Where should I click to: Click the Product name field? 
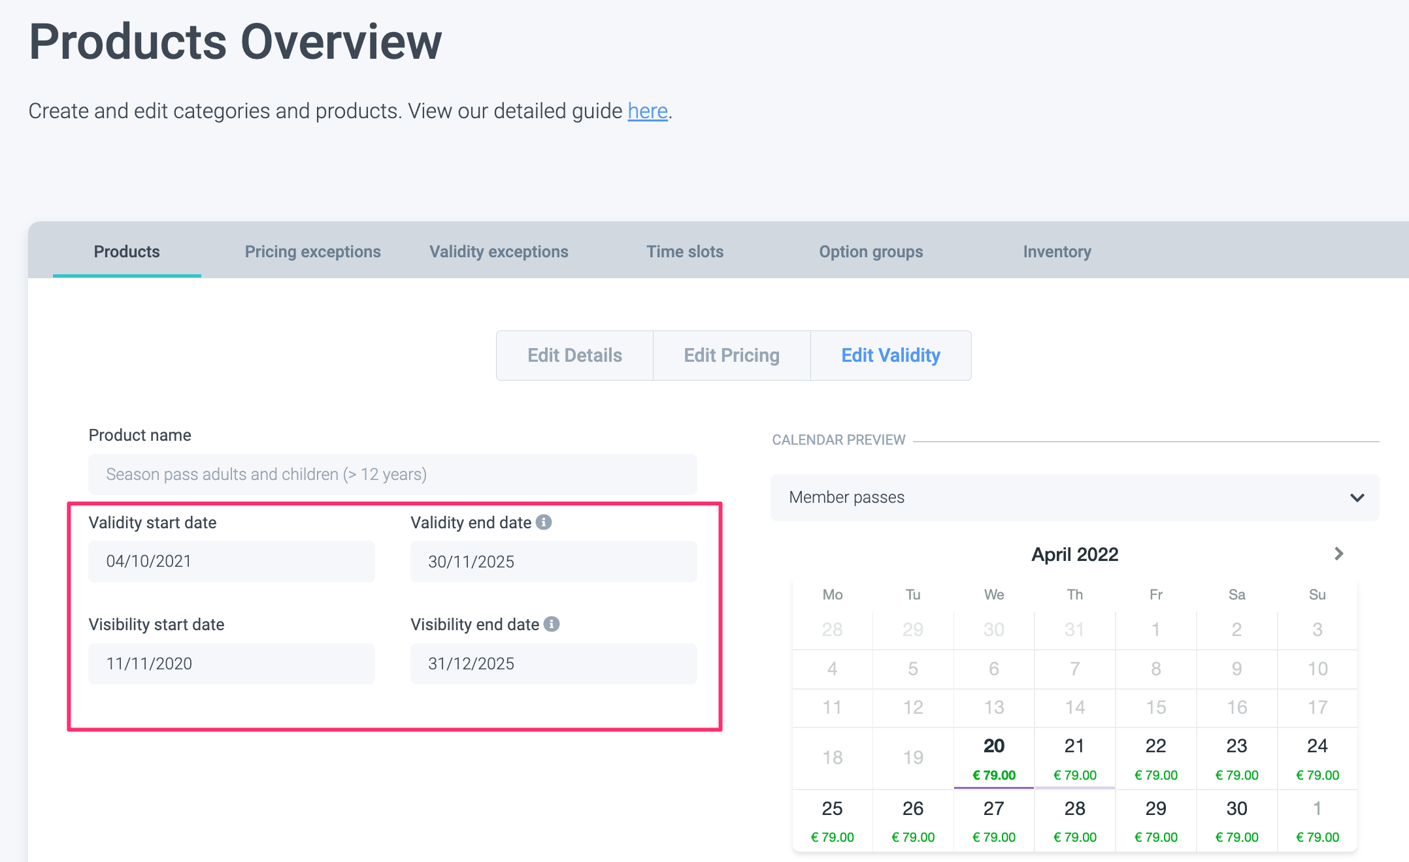click(x=392, y=474)
